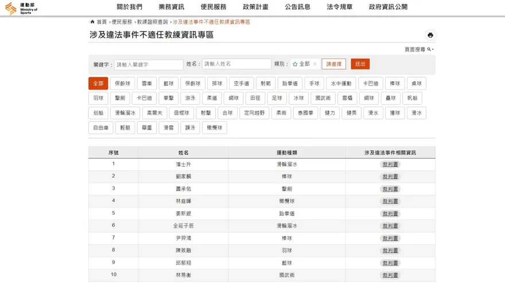
Task: Remove the 全部 category chip with X
Action: [x=314, y=64]
